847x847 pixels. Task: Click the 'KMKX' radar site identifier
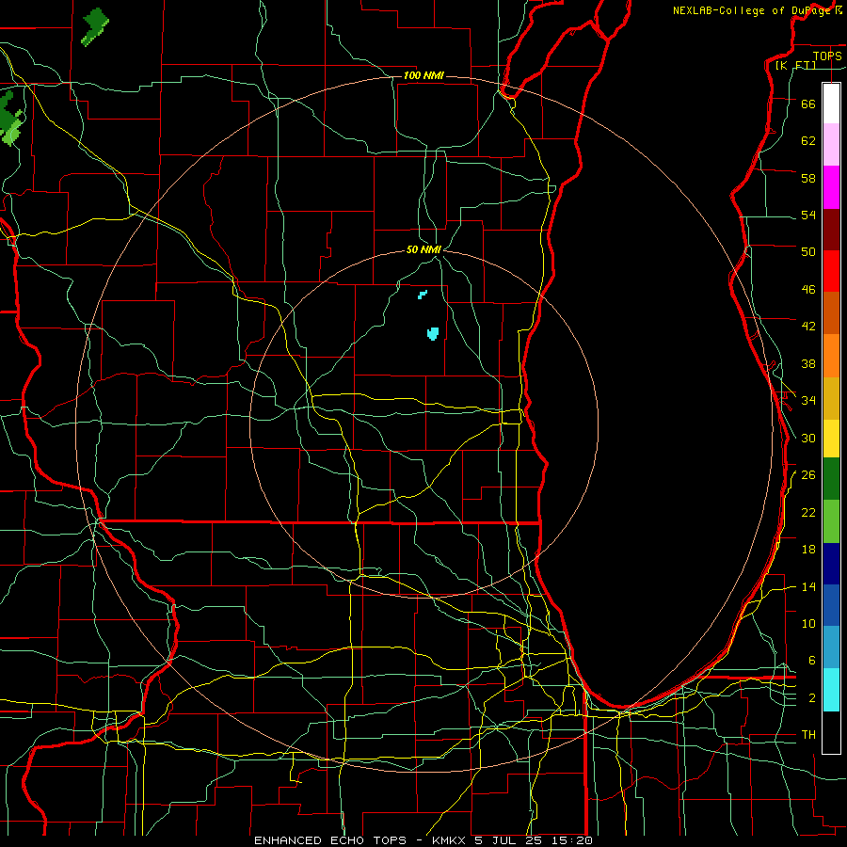pyautogui.click(x=451, y=840)
